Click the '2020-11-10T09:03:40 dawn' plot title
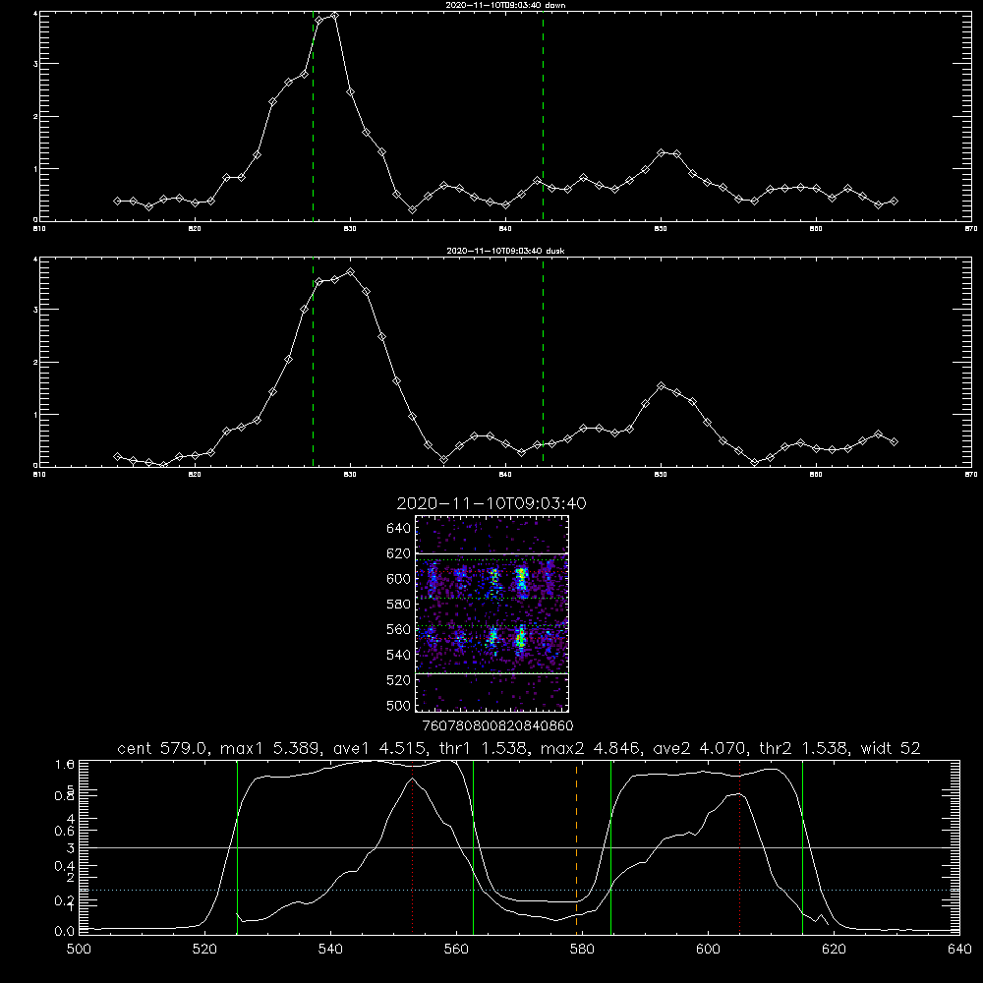983x983 pixels. click(x=505, y=5)
